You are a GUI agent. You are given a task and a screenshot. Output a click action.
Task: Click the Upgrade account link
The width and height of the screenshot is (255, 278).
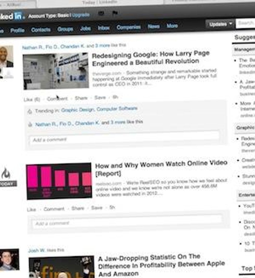[81, 15]
